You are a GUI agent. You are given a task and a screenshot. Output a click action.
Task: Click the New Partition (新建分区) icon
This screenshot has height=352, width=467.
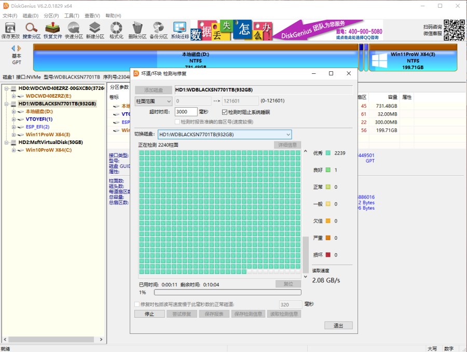[x=95, y=30]
